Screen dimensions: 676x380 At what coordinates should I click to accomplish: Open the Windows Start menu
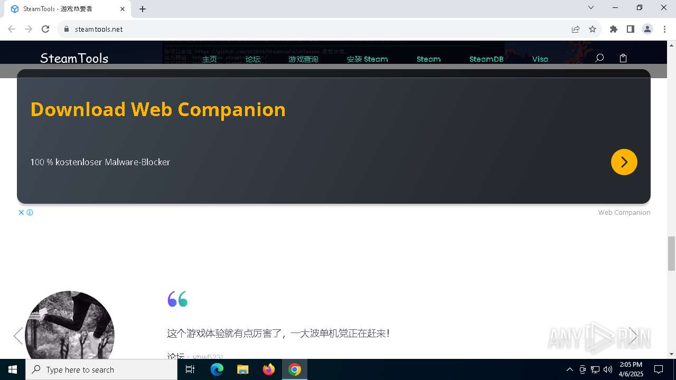pos(13,369)
